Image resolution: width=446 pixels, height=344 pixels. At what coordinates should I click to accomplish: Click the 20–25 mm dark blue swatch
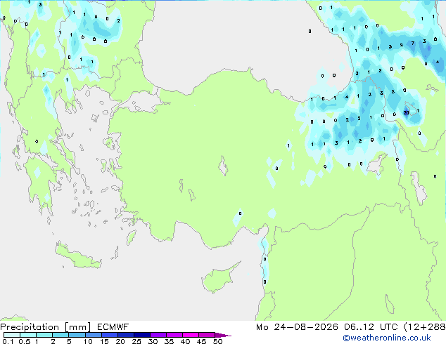tap(126, 335)
